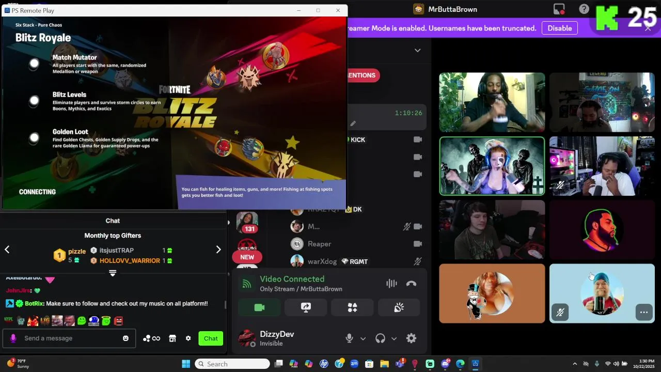Show next monthly top gifters
The image size is (661, 372).
coord(218,250)
